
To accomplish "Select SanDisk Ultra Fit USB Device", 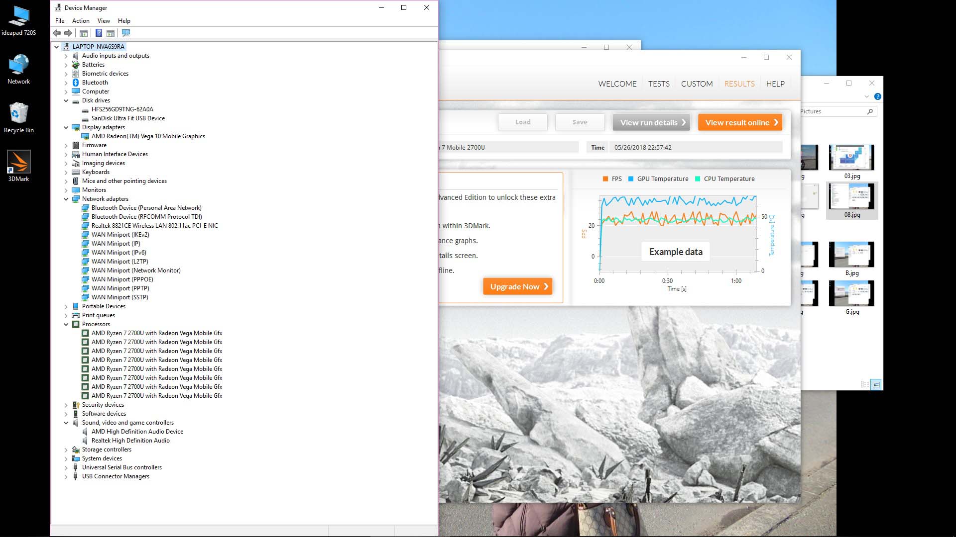I will coord(128,118).
